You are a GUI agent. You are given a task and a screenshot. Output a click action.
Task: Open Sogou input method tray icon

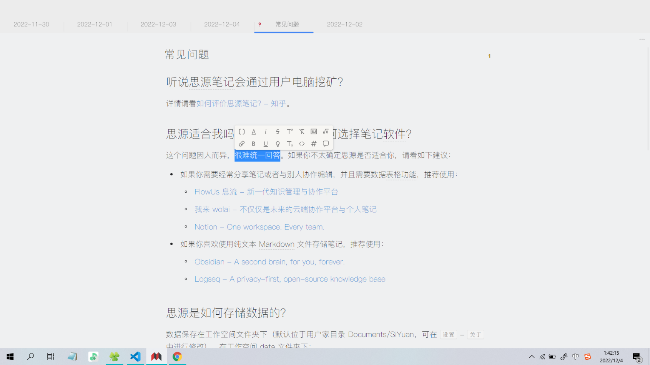(588, 357)
